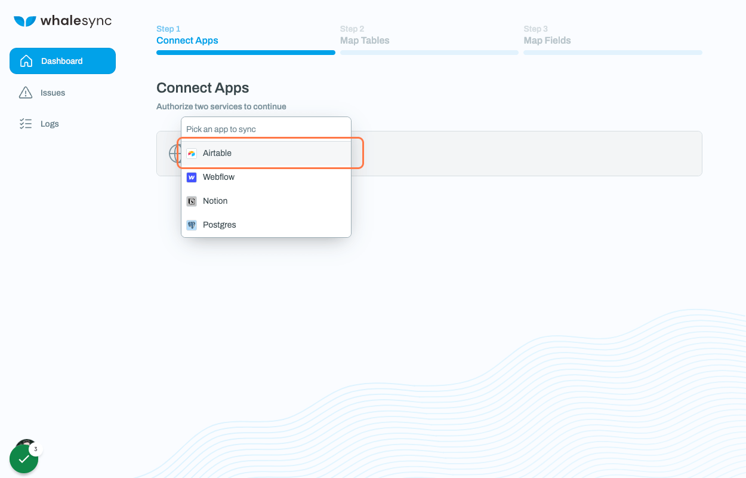The width and height of the screenshot is (746, 478).
Task: Open the Issues page
Action: (x=53, y=92)
